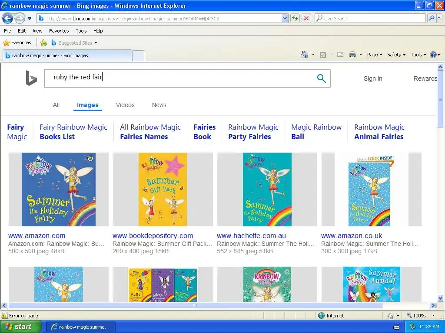Open the Favorites star button

tap(17, 43)
